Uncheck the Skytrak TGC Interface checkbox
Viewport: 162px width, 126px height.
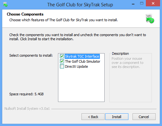tap(62, 56)
